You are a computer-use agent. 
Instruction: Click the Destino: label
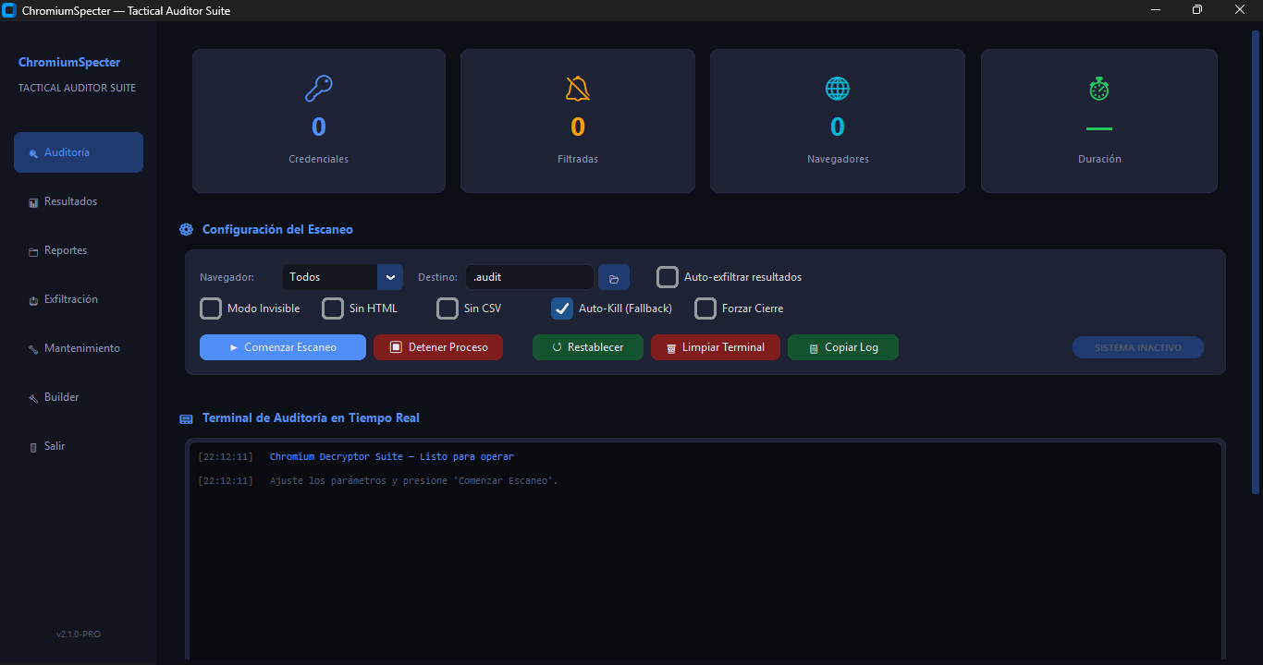click(x=437, y=277)
